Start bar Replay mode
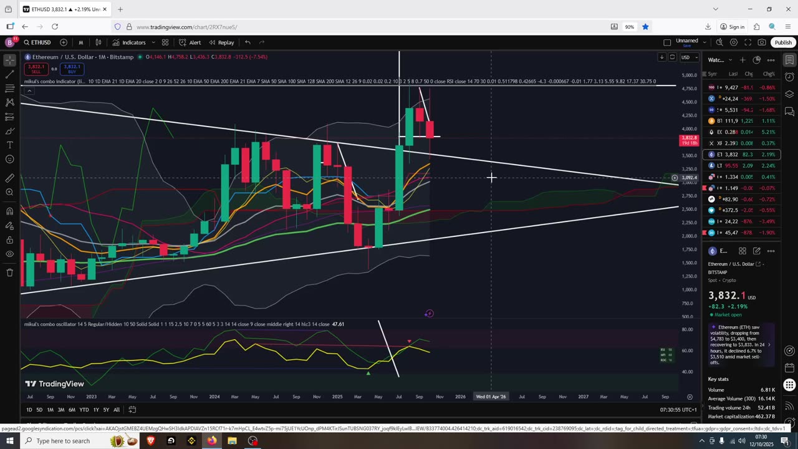Viewport: 798px width, 449px height. click(x=221, y=42)
